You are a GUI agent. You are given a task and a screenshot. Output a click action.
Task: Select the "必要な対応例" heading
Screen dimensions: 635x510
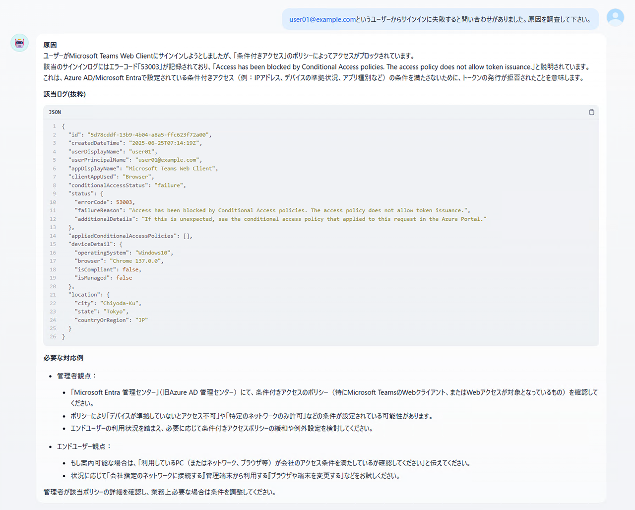[x=63, y=358]
